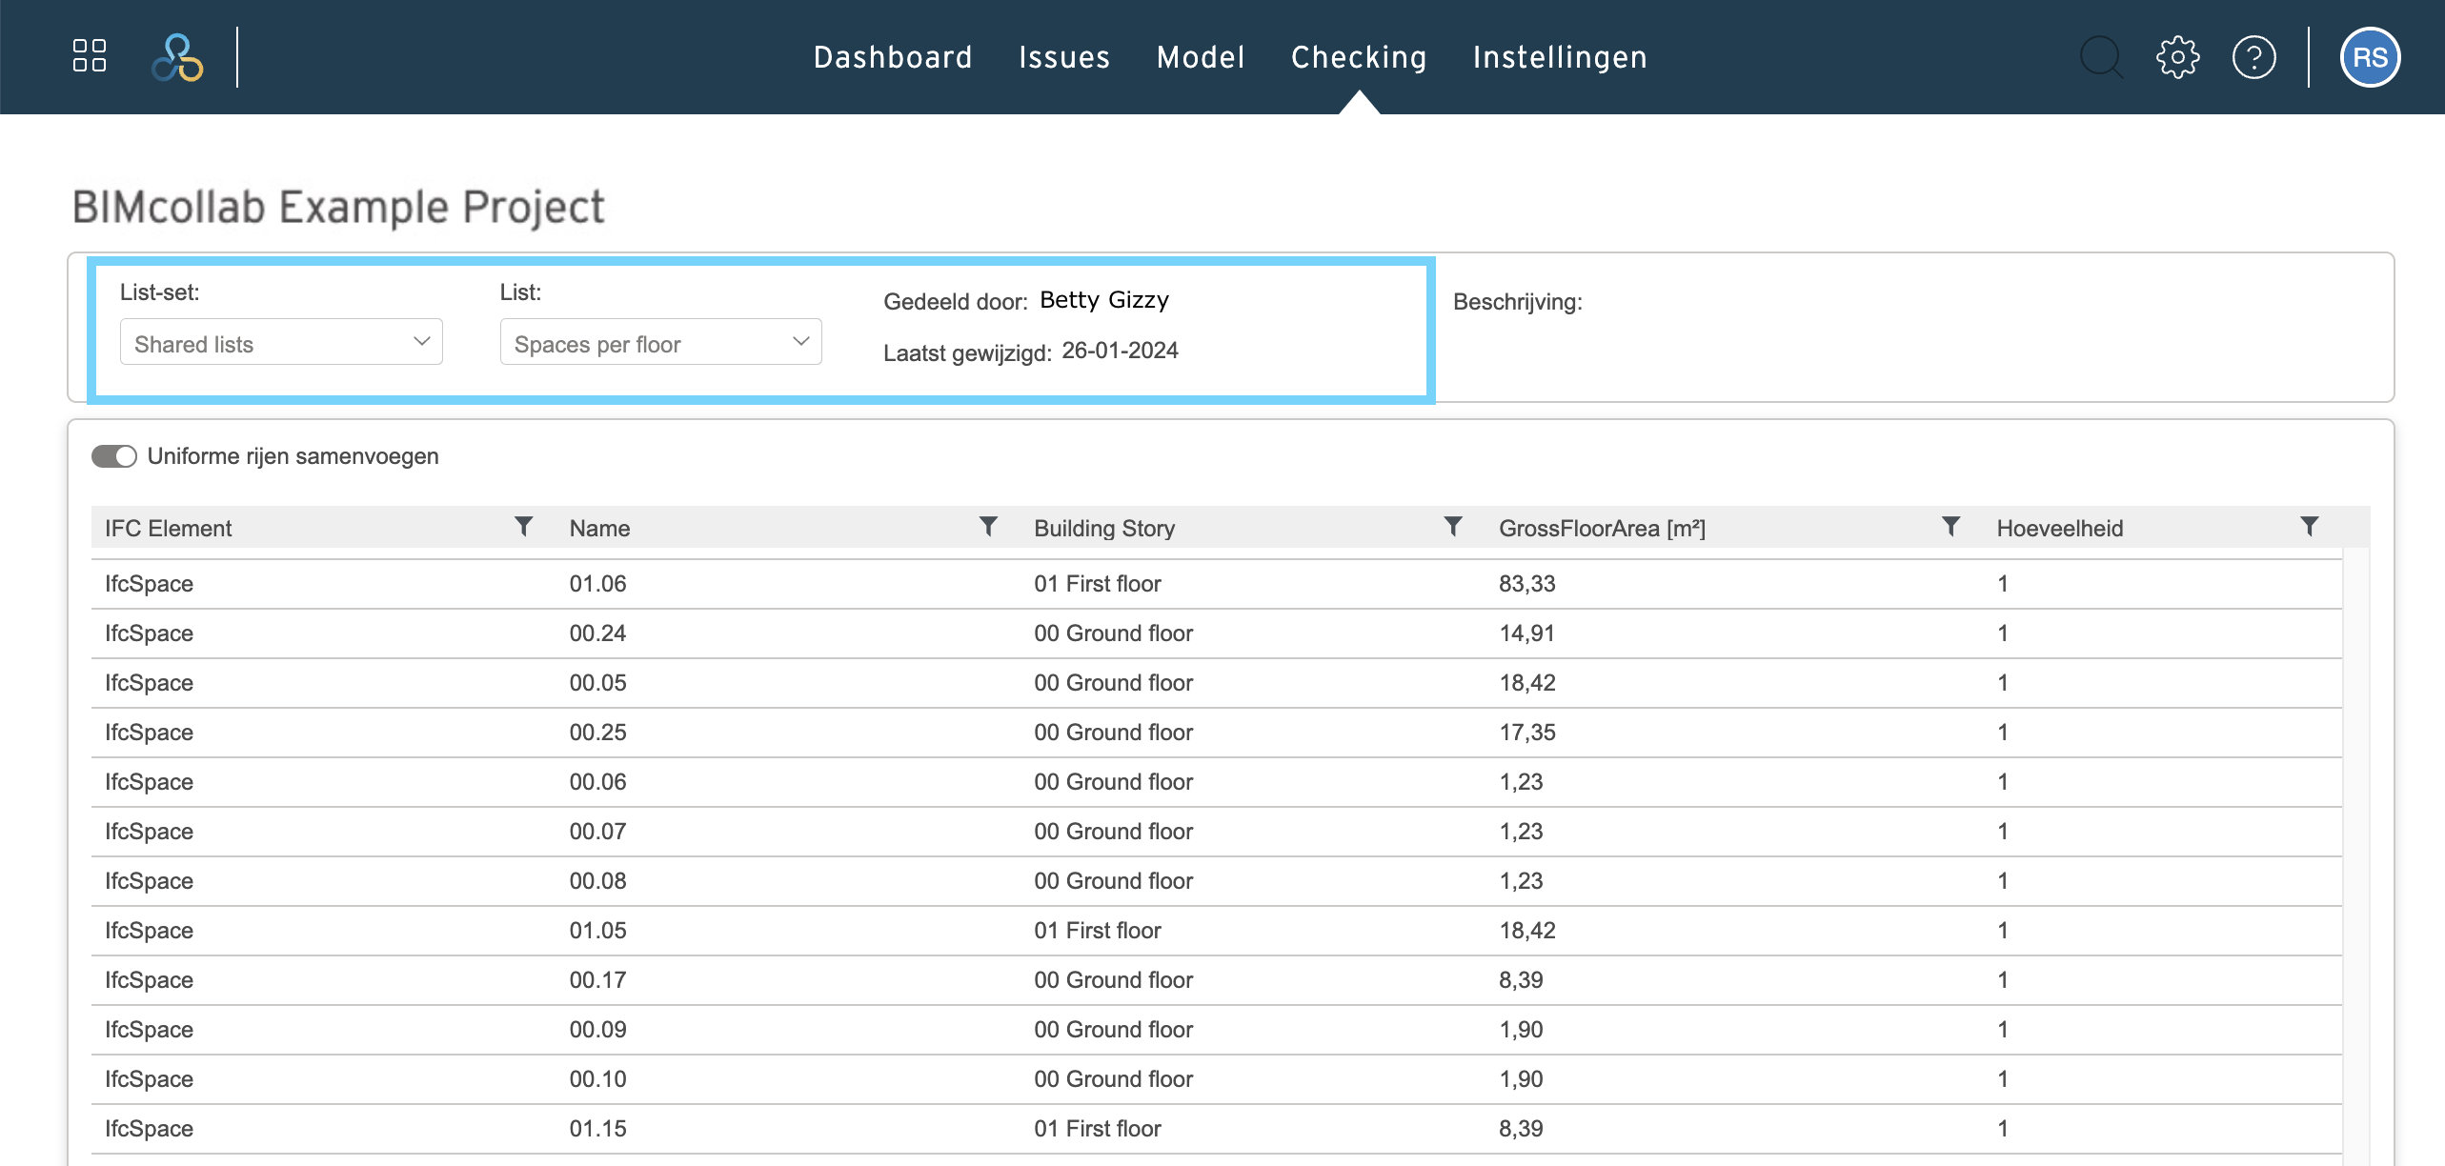Screen dimensions: 2445x1166
Task: Click the BIMcollab Example Project title
Action: 338,207
